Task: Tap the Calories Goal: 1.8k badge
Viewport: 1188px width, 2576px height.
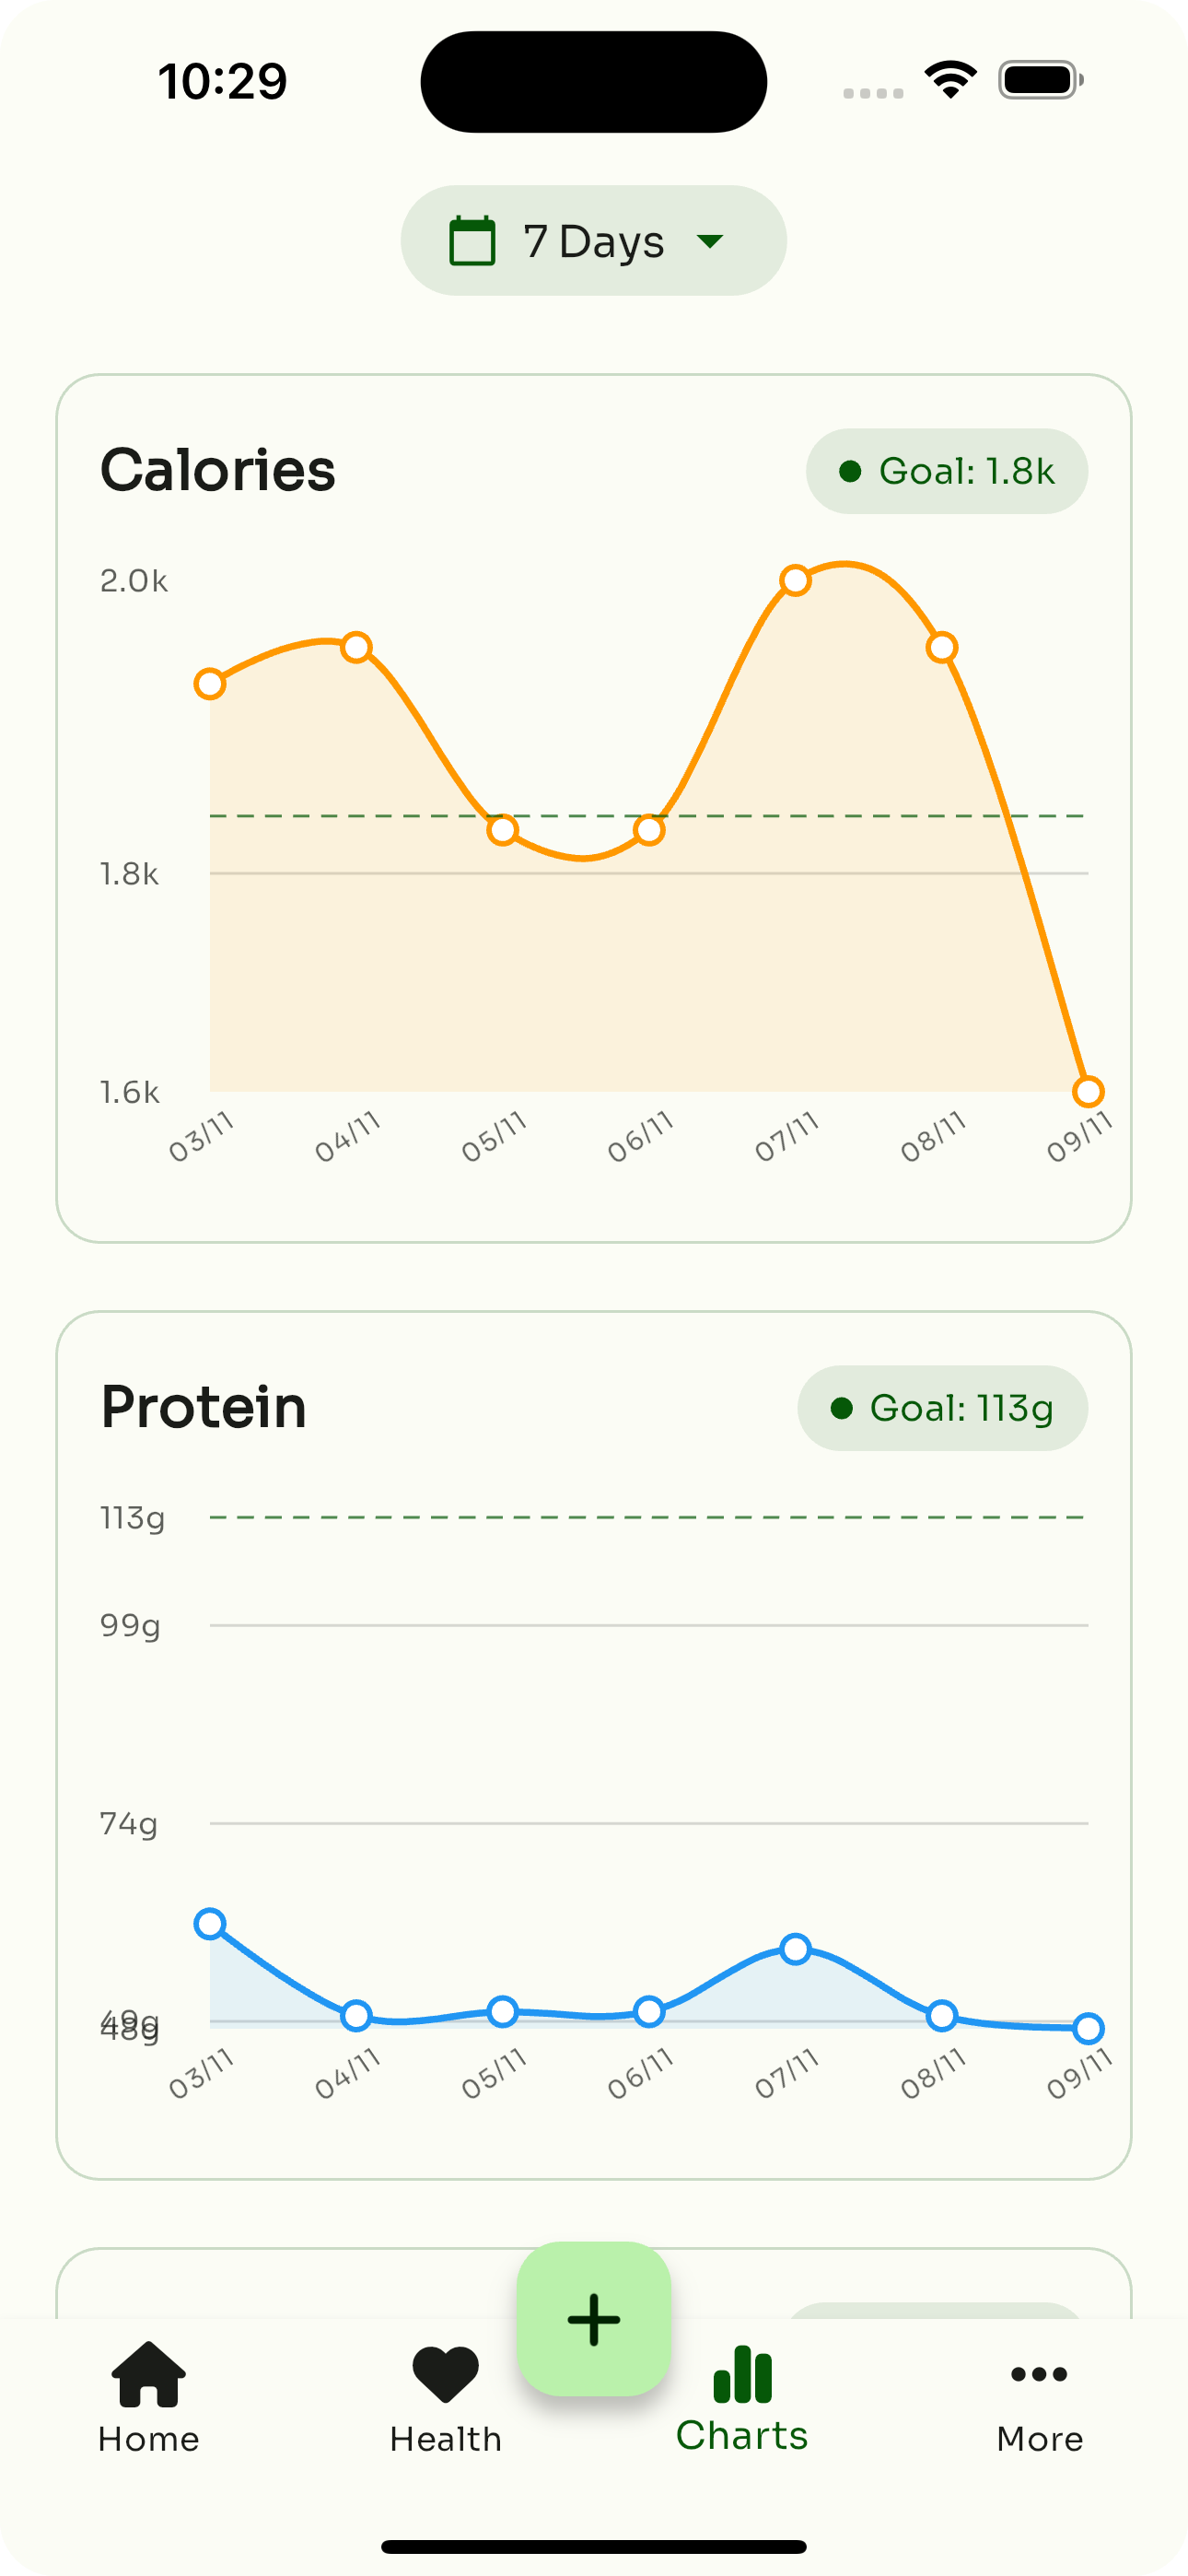Action: [947, 471]
